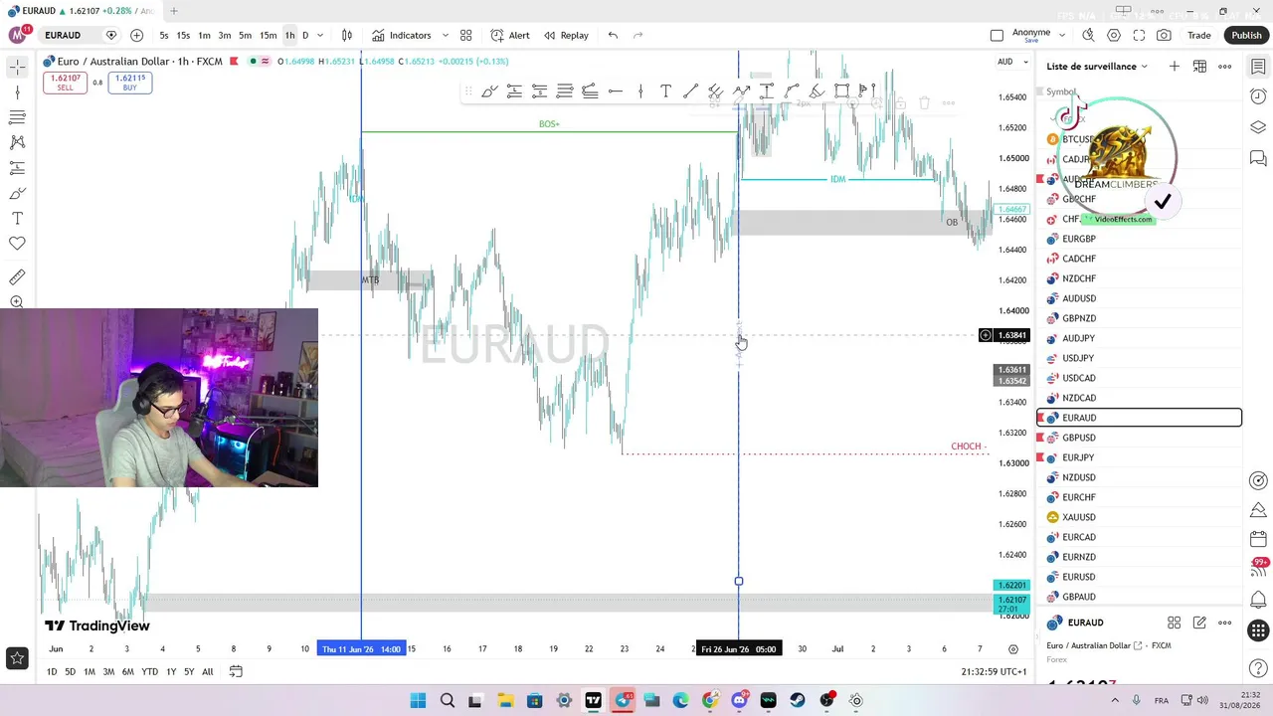Open the EURAUD symbol search field
The height and width of the screenshot is (716, 1273).
(x=63, y=36)
